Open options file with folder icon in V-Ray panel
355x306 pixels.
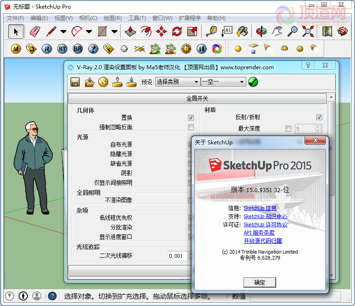click(x=89, y=82)
